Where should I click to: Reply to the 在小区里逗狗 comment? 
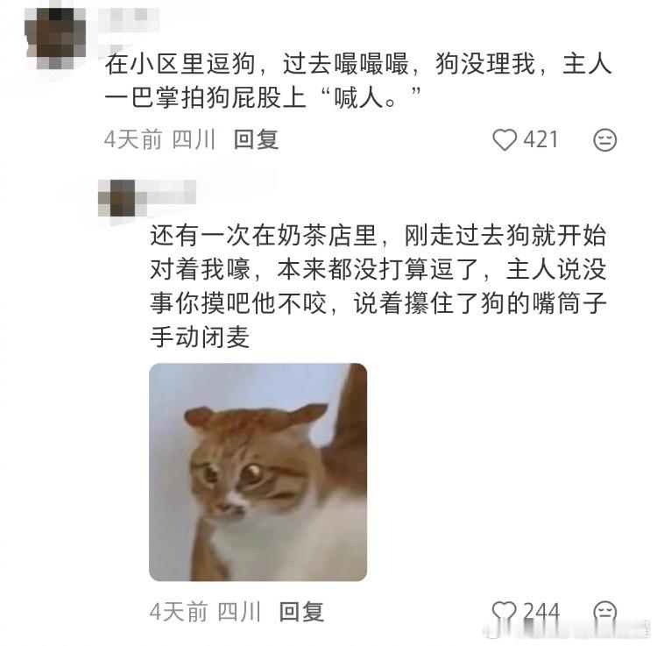point(256,139)
